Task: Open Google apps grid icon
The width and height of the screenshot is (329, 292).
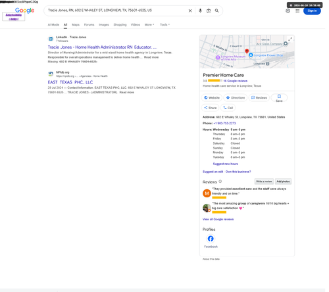Action: click(x=297, y=11)
